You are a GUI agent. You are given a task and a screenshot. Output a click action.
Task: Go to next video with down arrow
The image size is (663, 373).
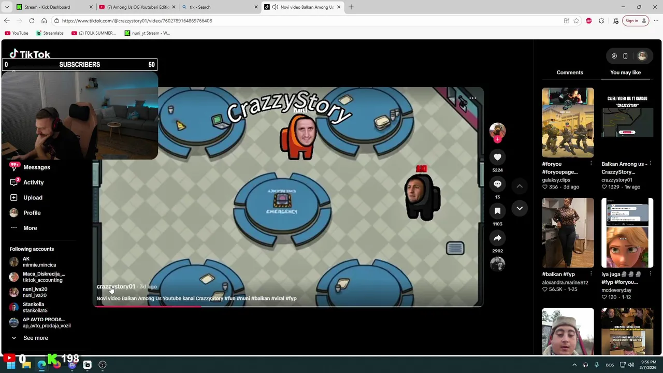[x=520, y=208]
